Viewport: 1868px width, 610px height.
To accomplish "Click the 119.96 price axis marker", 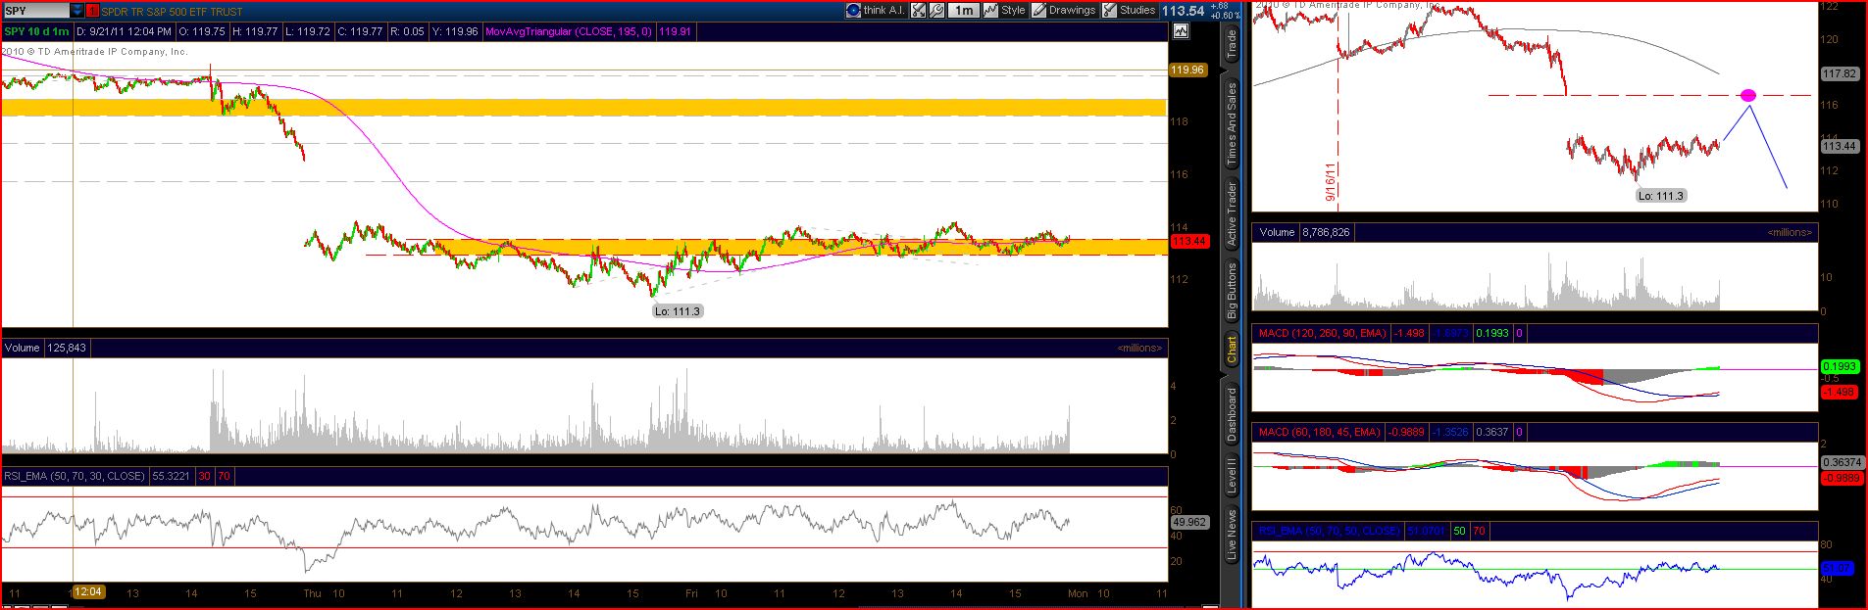I will pos(1187,70).
